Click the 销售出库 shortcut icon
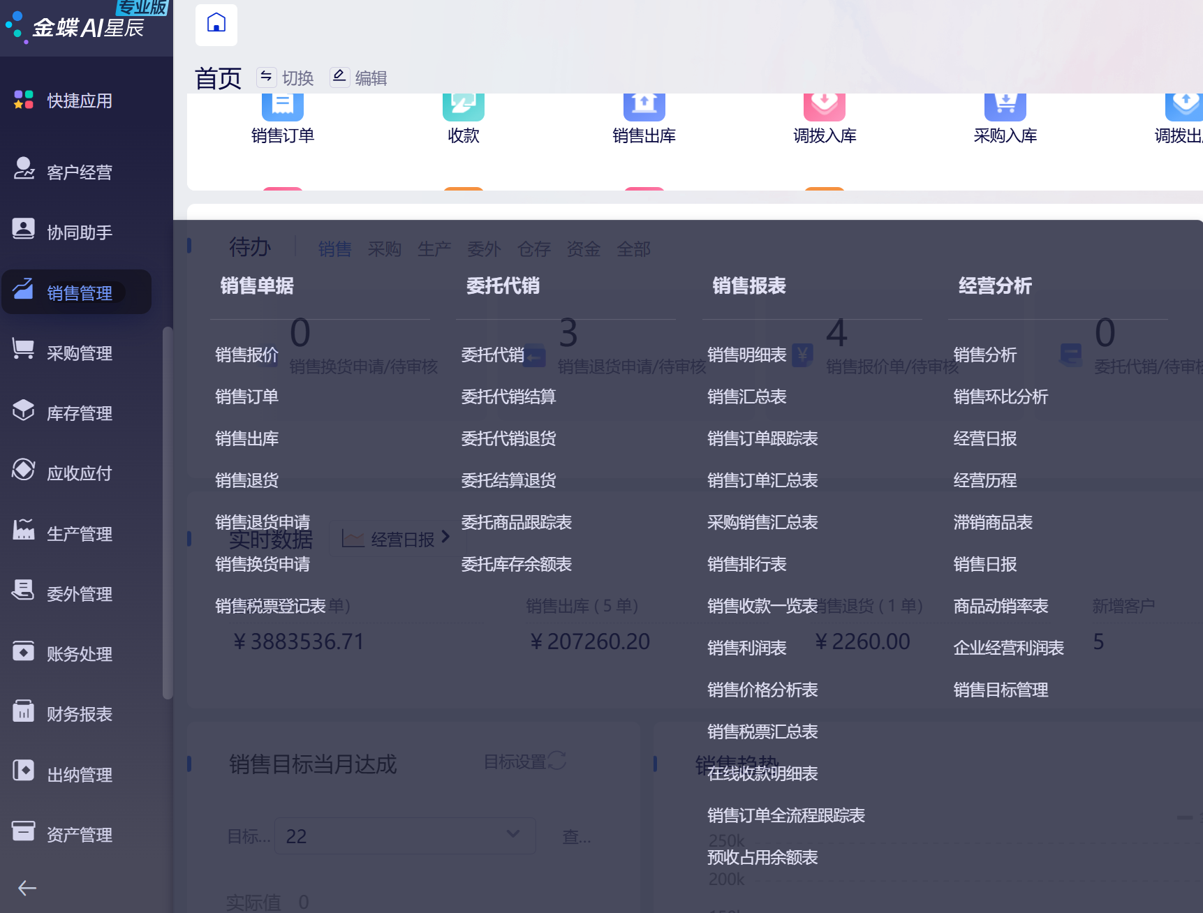The image size is (1203, 913). pos(644,107)
